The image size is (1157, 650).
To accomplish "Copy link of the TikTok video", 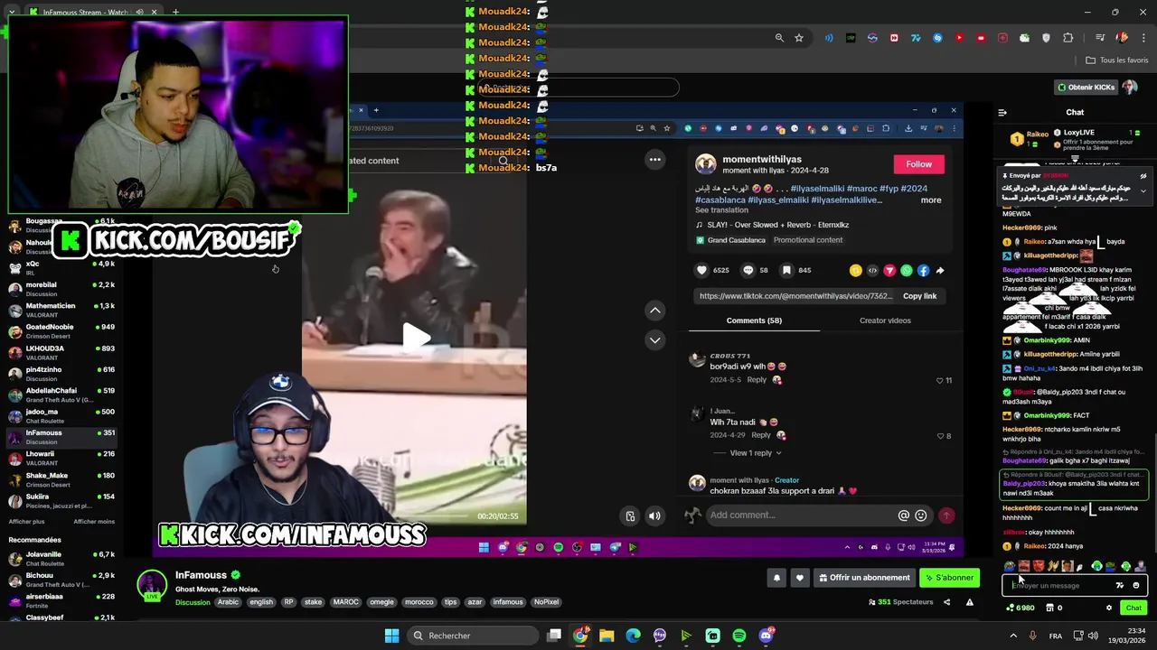I will point(919,296).
